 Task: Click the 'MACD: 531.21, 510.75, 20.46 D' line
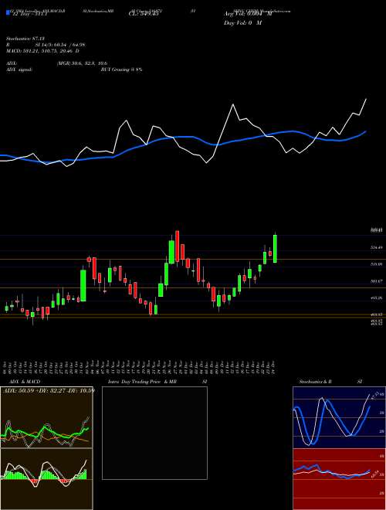[42, 51]
